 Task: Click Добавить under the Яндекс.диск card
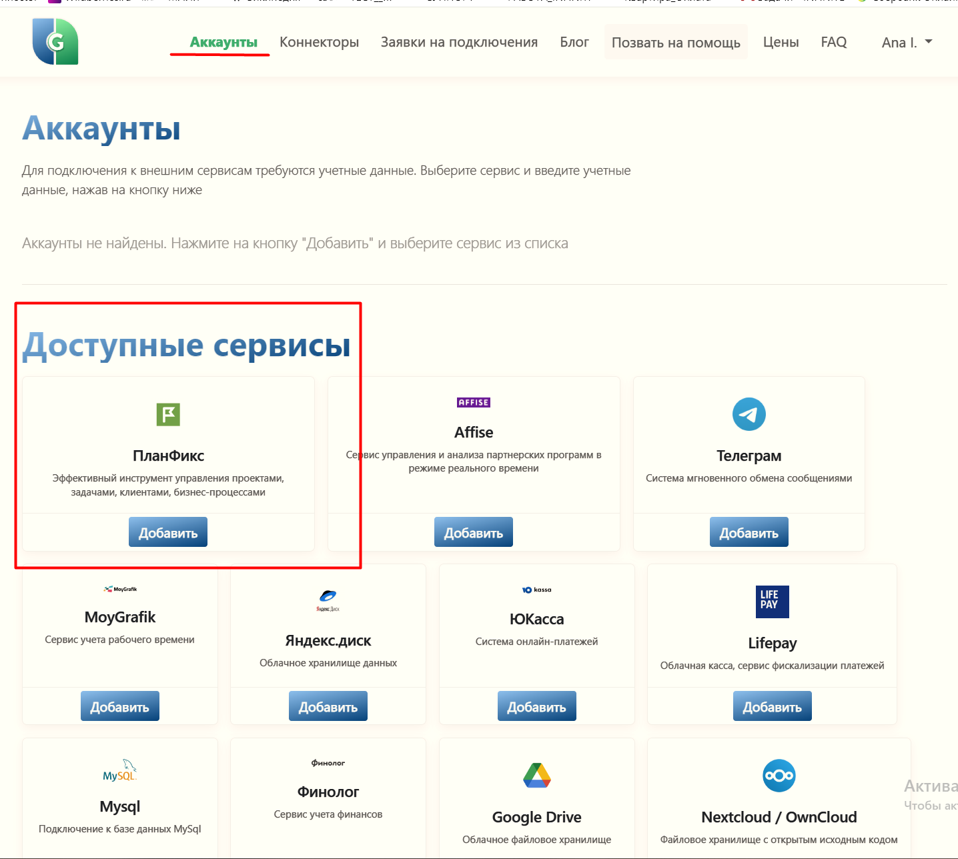pyautogui.click(x=328, y=706)
